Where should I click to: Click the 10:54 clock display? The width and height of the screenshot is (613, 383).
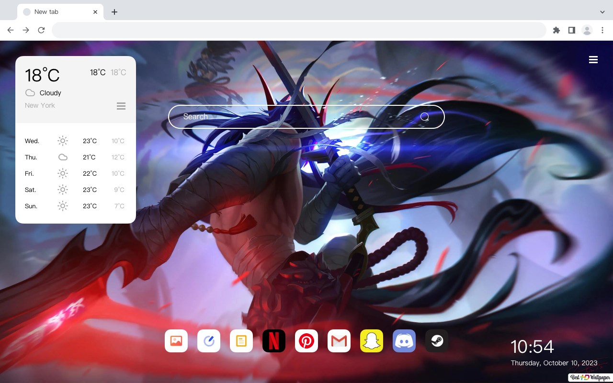(532, 347)
